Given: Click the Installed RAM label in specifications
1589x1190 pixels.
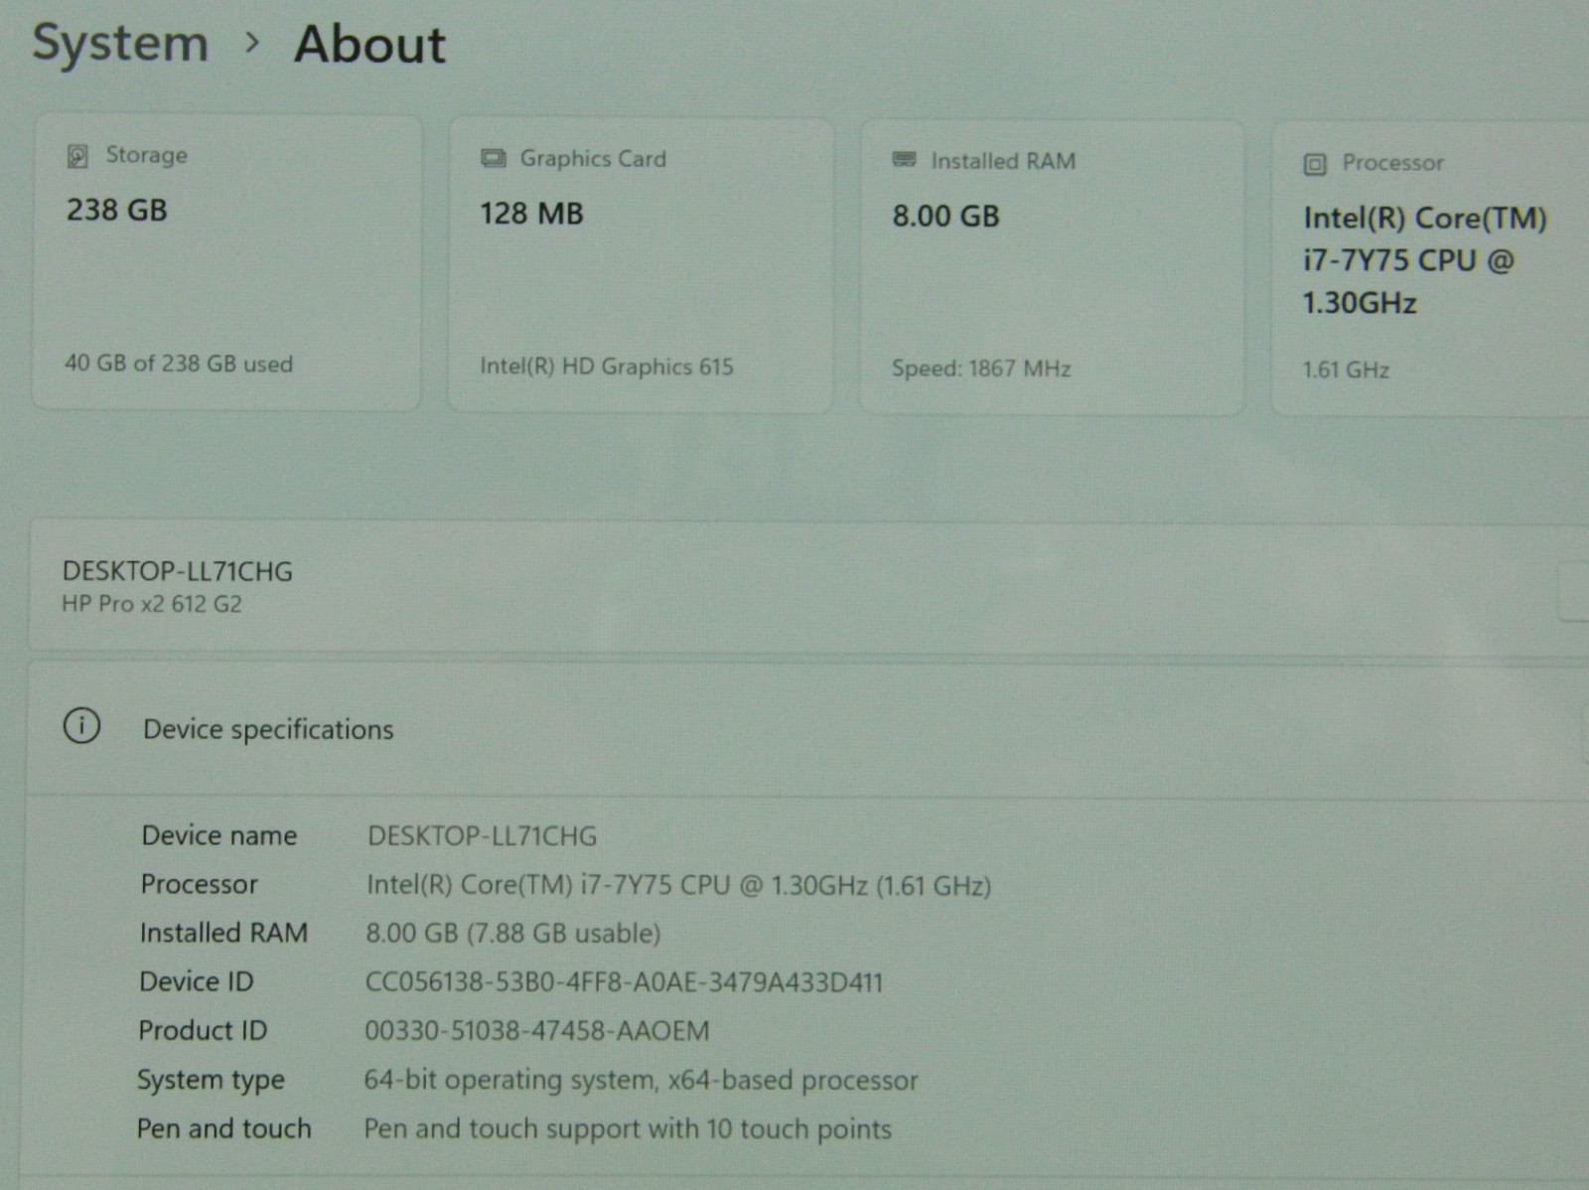Looking at the screenshot, I should click(x=223, y=933).
